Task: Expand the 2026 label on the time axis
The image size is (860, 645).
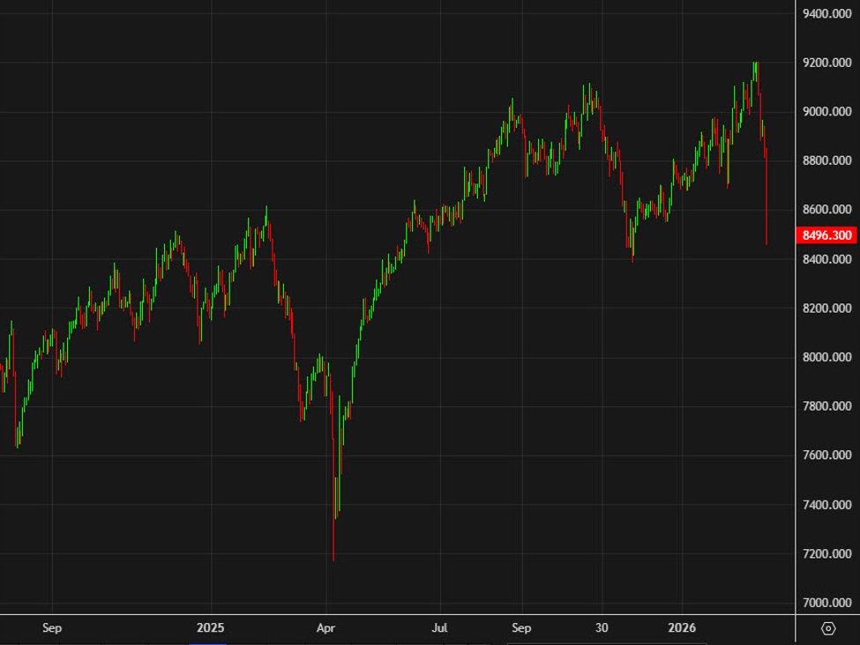Action: (684, 628)
